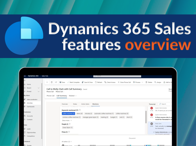Switch to the Call Summary tab
Image resolution: width=196 pixels, height=146 pixels.
62,96
